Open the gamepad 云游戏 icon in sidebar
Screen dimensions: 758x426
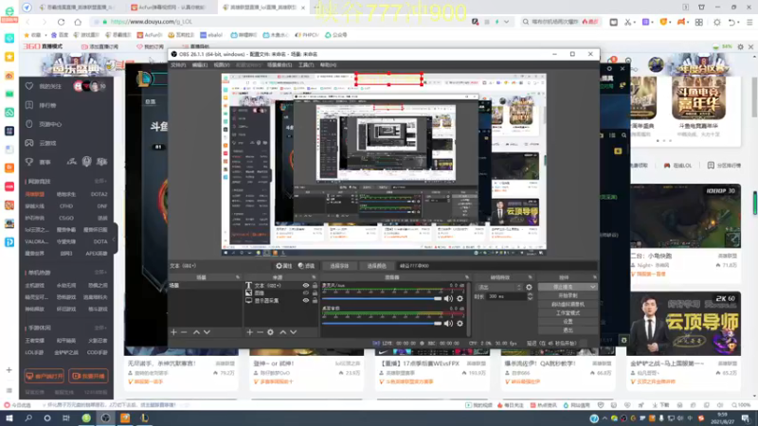click(x=29, y=143)
